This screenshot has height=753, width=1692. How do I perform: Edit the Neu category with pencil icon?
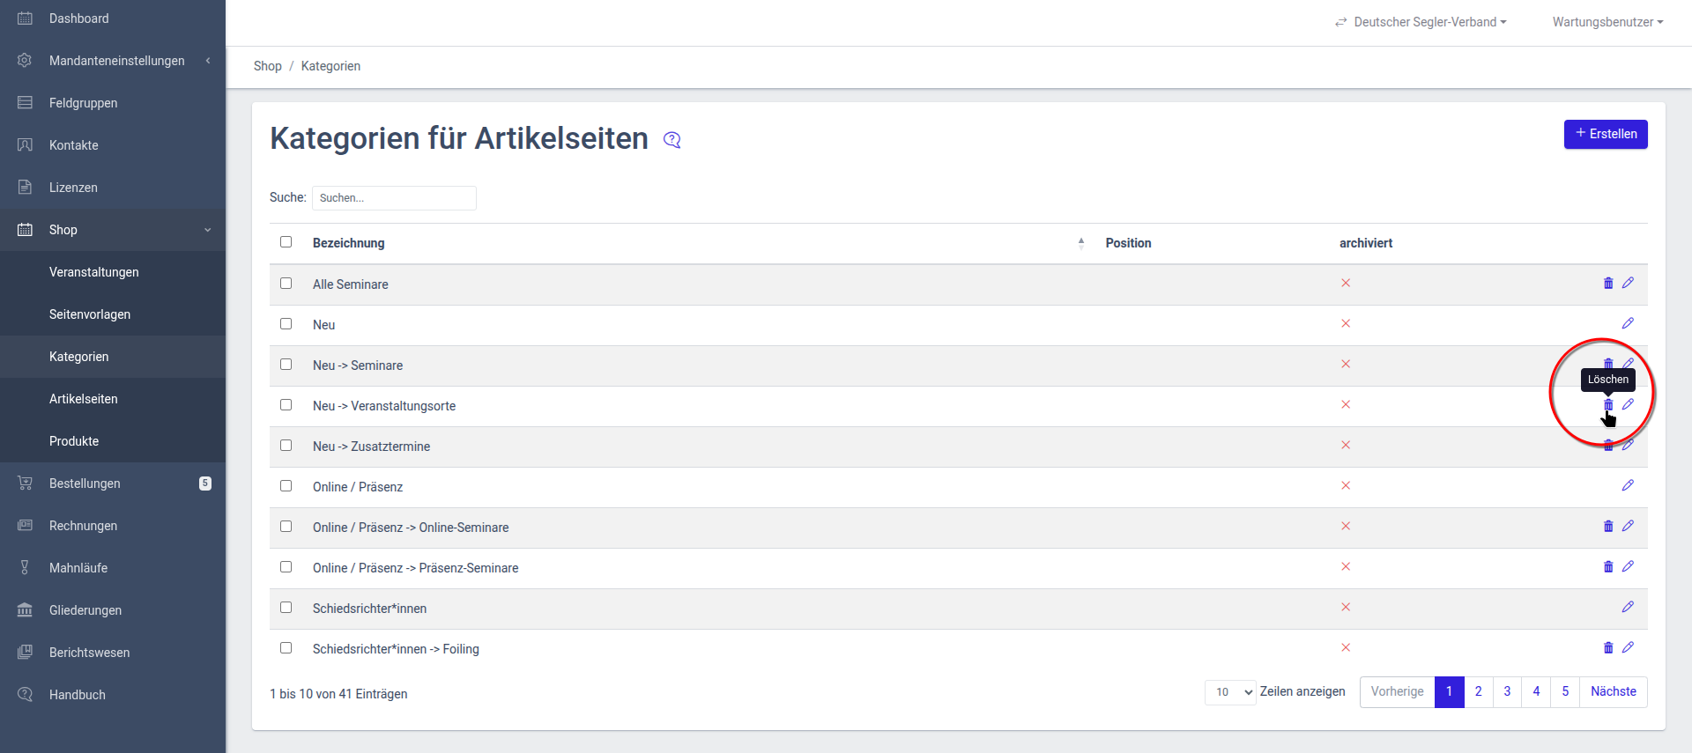tap(1628, 323)
